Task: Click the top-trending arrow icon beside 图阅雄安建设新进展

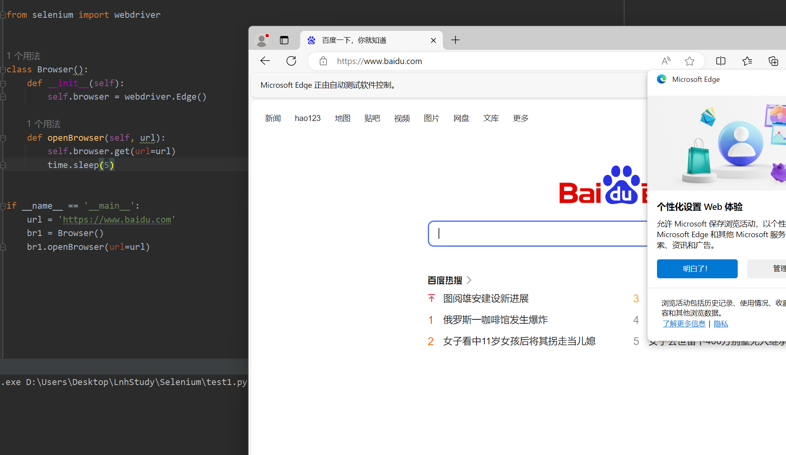Action: (431, 298)
